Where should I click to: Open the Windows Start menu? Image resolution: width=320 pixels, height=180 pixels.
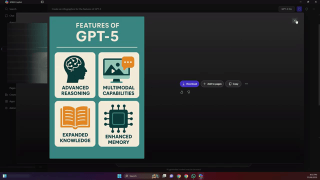coord(119,176)
